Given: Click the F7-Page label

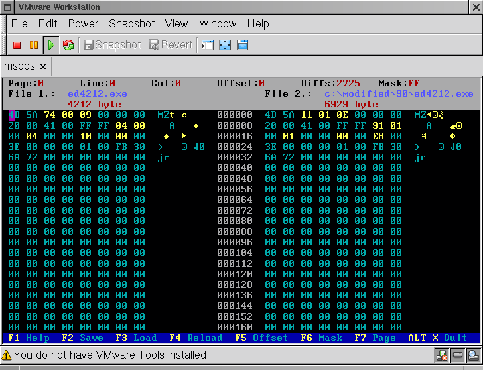Looking at the screenshot, I should pyautogui.click(x=376, y=338).
